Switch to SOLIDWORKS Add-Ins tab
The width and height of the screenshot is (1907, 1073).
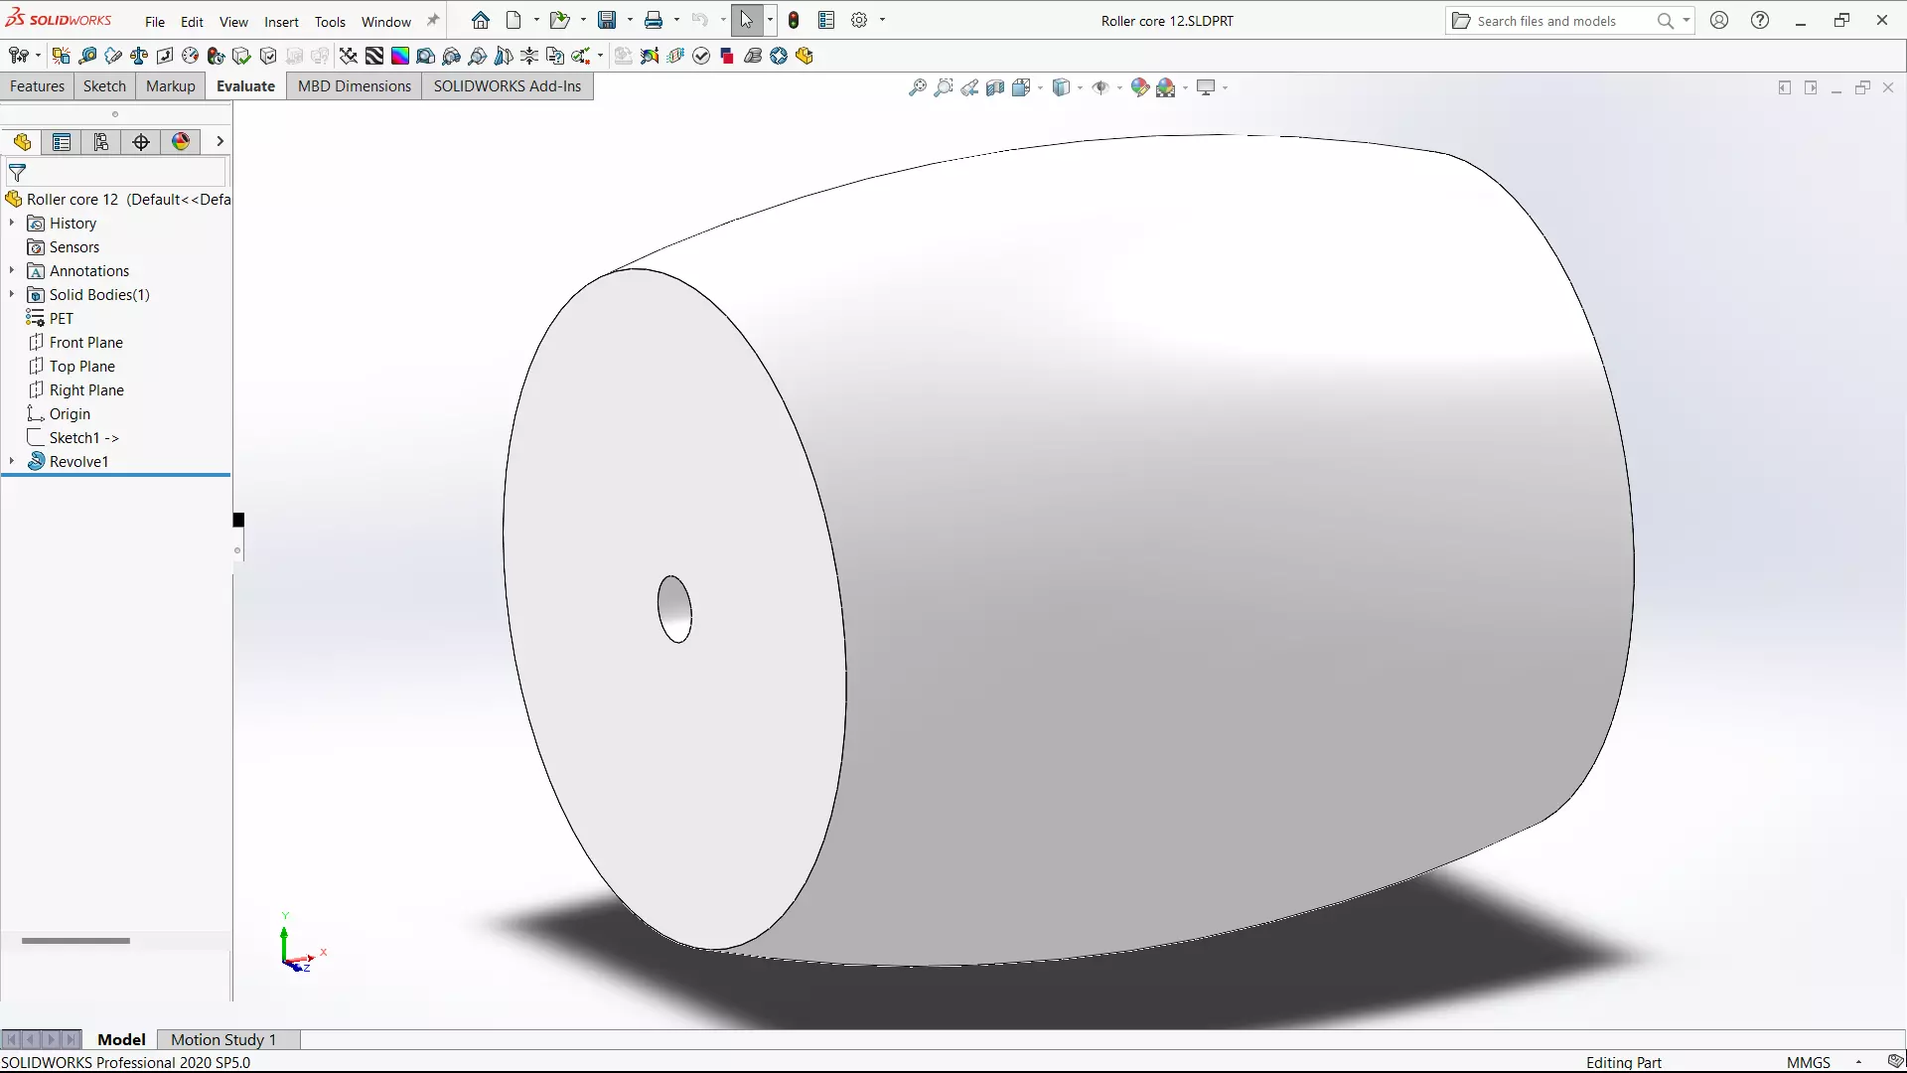[x=508, y=86]
